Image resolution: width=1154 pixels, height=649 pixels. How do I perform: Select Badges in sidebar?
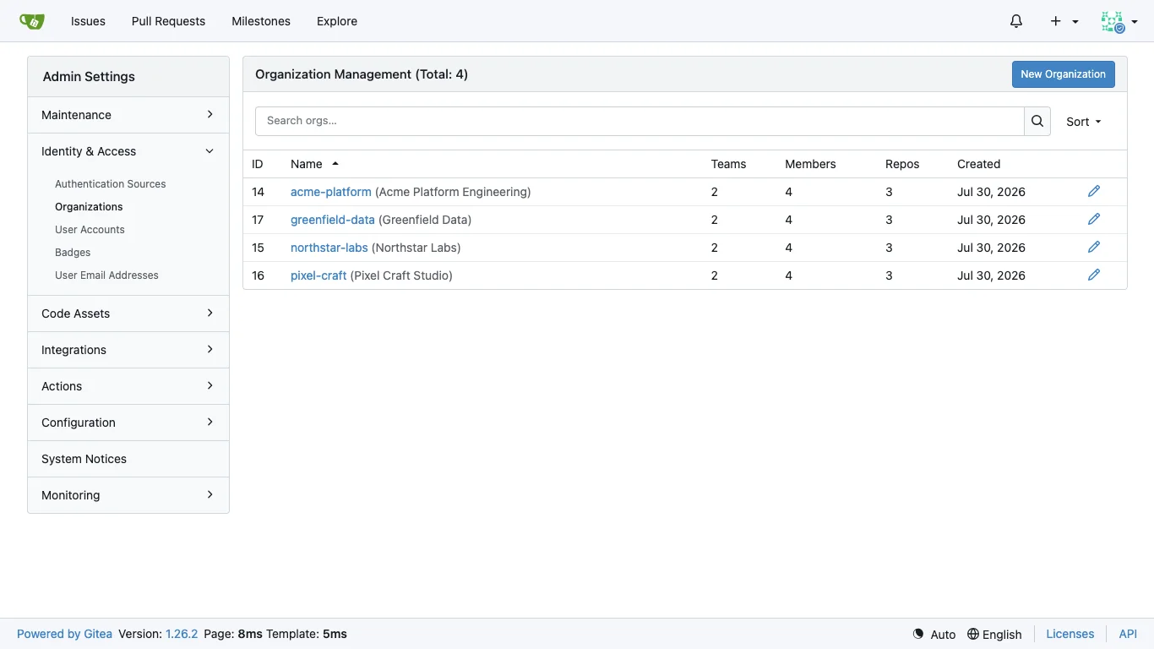[x=73, y=253]
